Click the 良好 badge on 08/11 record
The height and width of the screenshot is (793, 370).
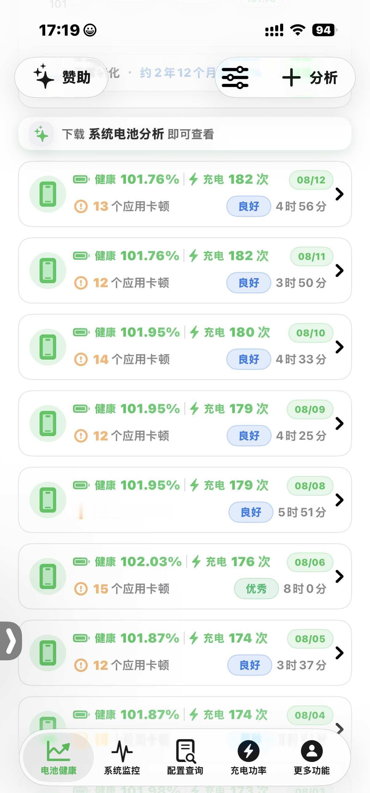pos(249,283)
